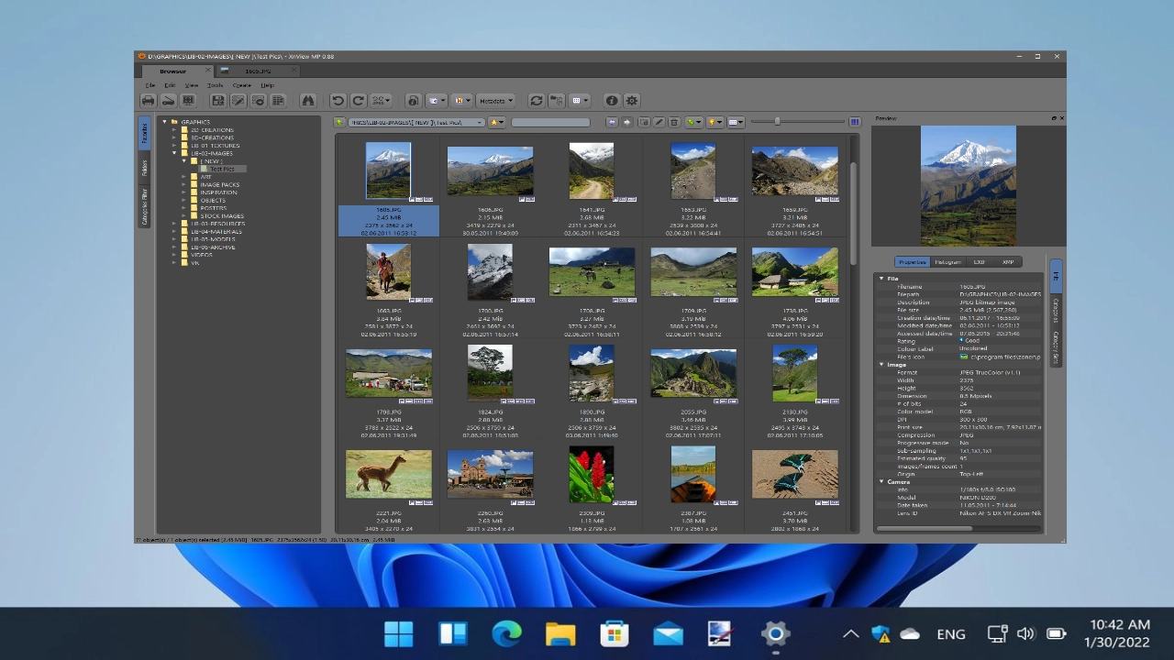Select the 1606.JPG thumbnail

[x=490, y=172]
